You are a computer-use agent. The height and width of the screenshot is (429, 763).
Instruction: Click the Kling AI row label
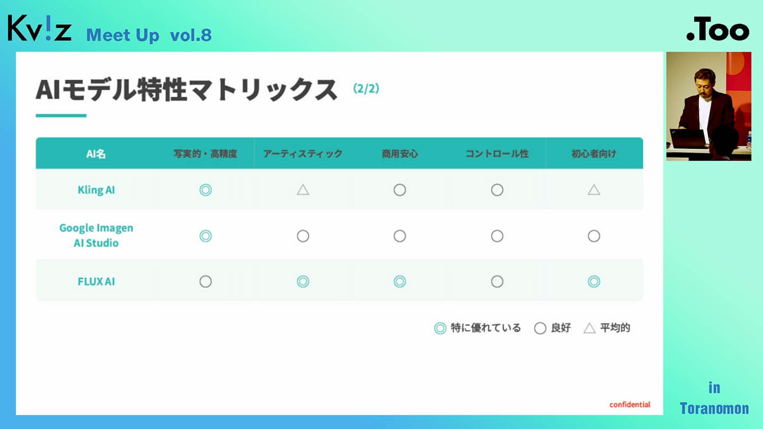tap(96, 190)
